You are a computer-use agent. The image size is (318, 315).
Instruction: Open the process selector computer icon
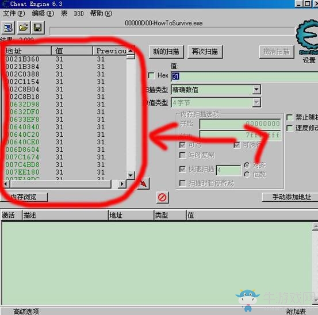pos(8,28)
